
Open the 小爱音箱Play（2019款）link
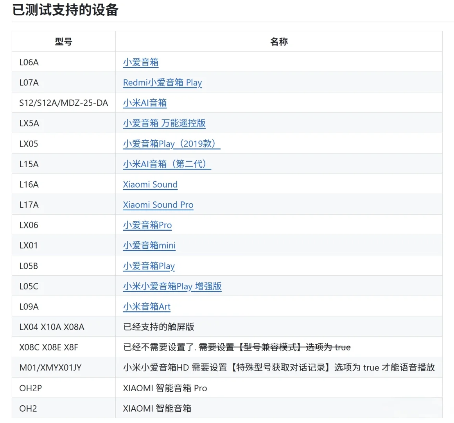coord(171,143)
